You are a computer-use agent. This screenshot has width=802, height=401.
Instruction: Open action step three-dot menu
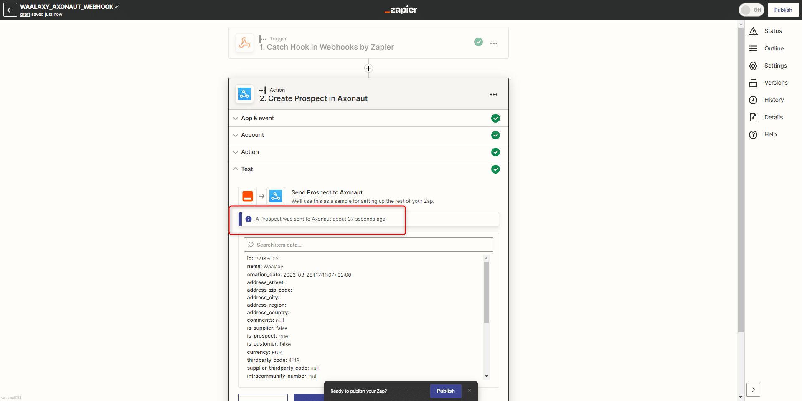pyautogui.click(x=494, y=95)
